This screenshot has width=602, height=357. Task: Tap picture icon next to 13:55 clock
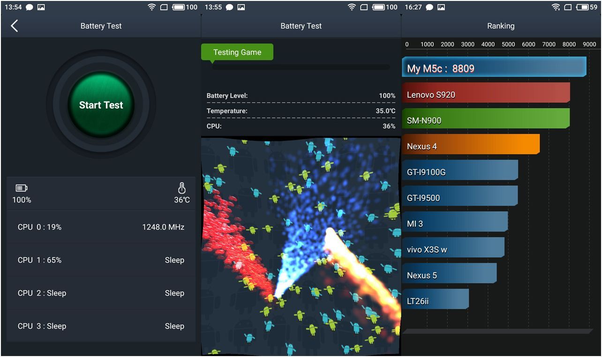point(241,7)
